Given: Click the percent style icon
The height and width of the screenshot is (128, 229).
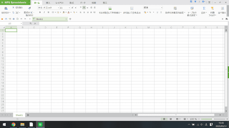Looking at the screenshot, I should tap(150, 12).
